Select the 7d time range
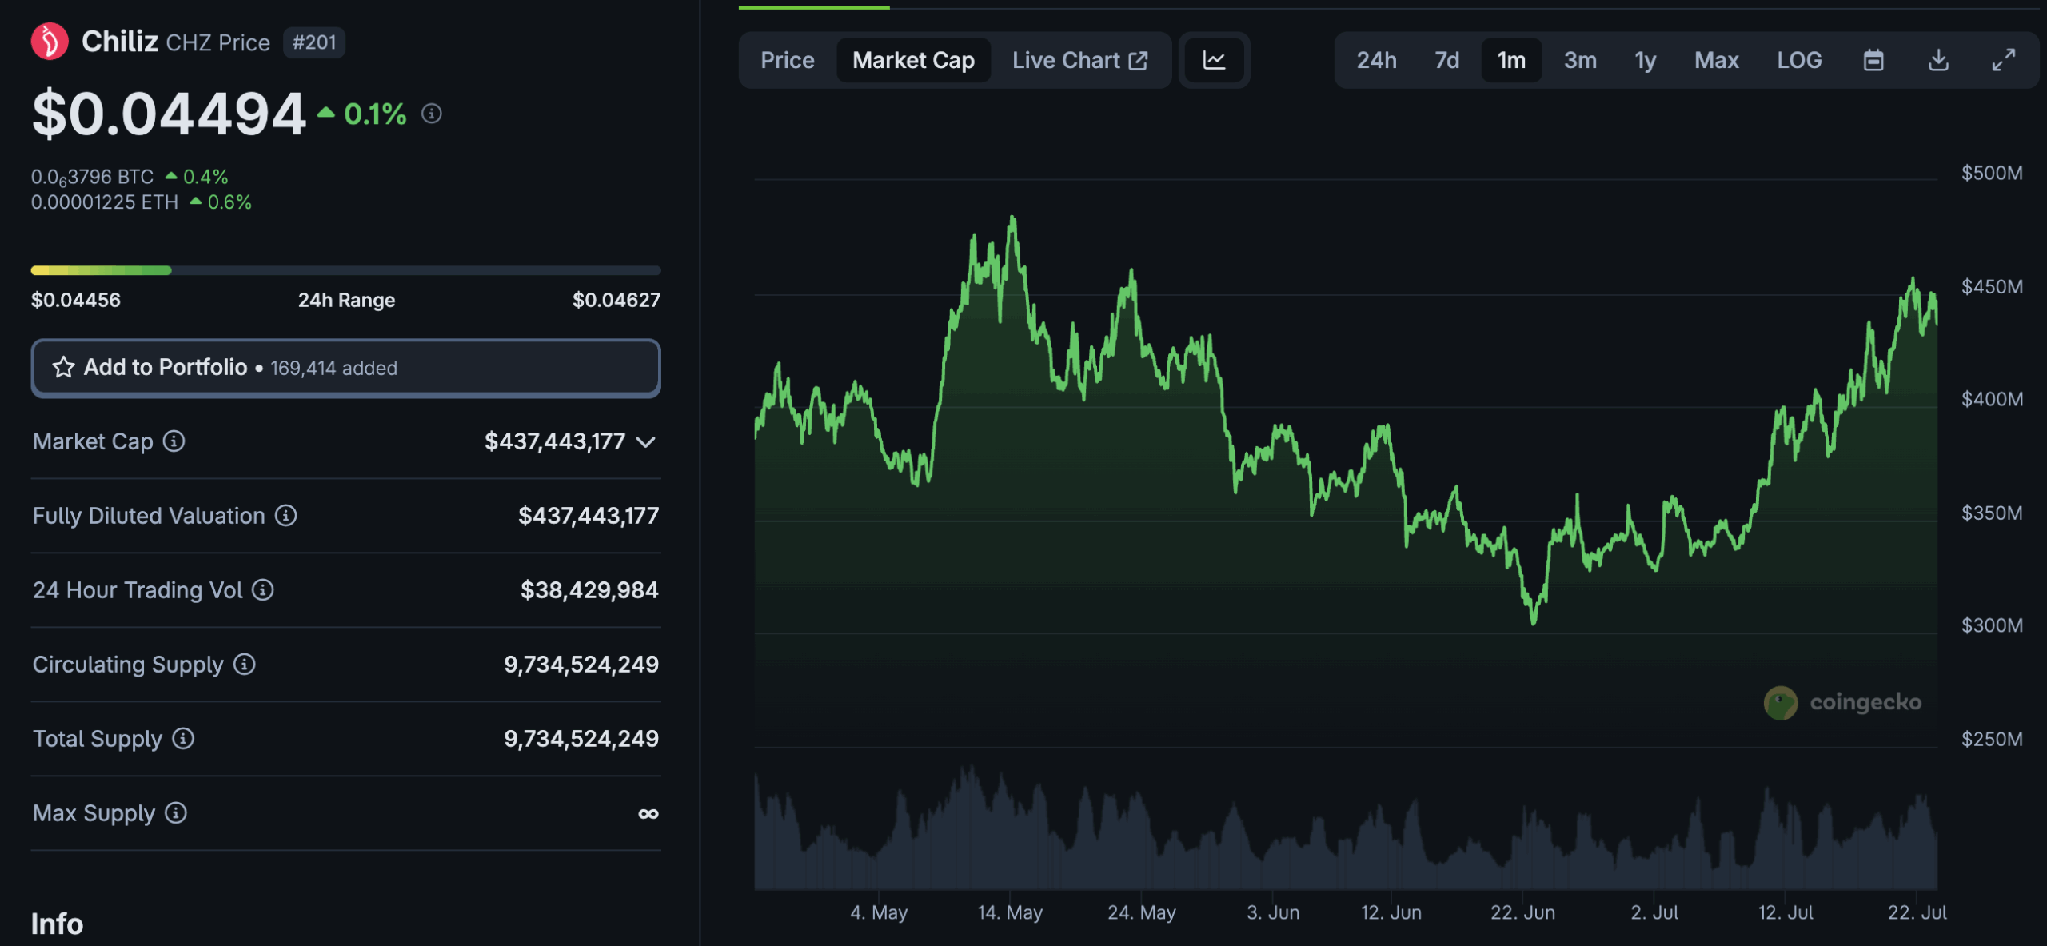 [1446, 60]
